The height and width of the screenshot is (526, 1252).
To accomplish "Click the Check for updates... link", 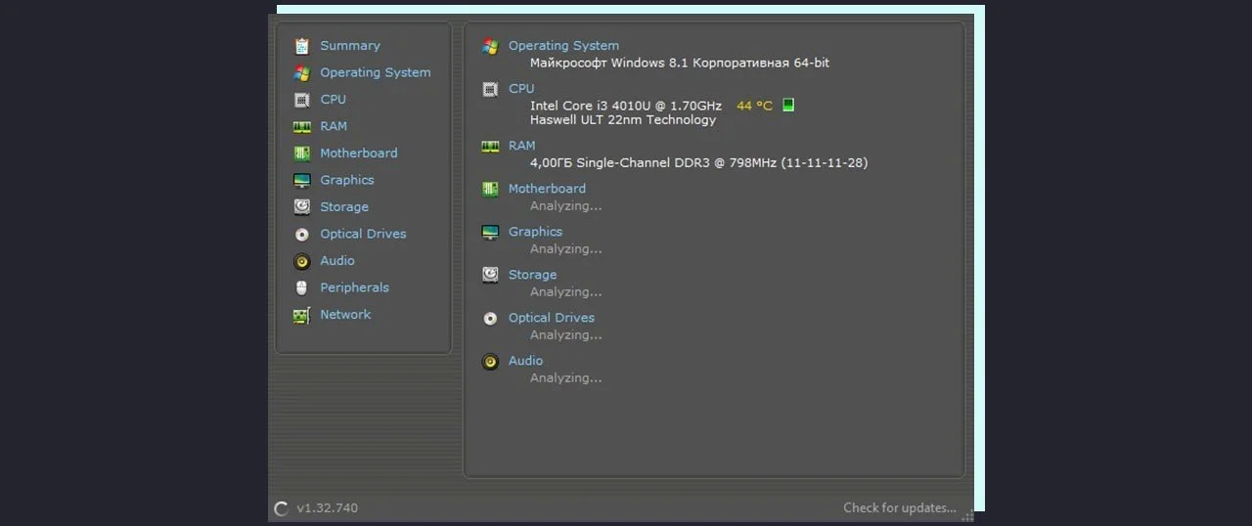I will tap(900, 508).
